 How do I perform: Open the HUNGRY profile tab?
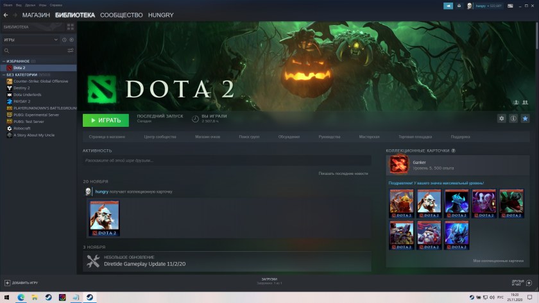pyautogui.click(x=161, y=15)
